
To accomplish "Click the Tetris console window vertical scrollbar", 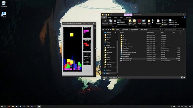I will pos(95,51).
